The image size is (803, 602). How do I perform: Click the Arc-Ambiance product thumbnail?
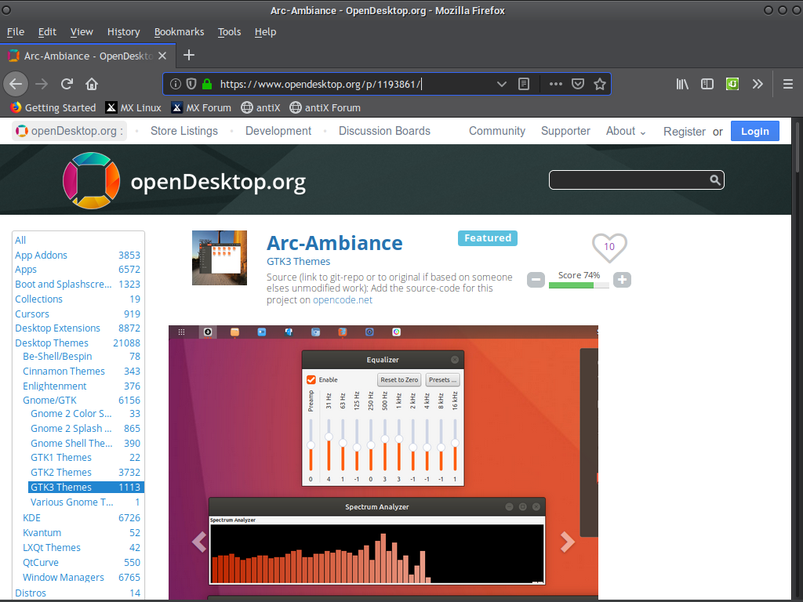click(x=220, y=257)
